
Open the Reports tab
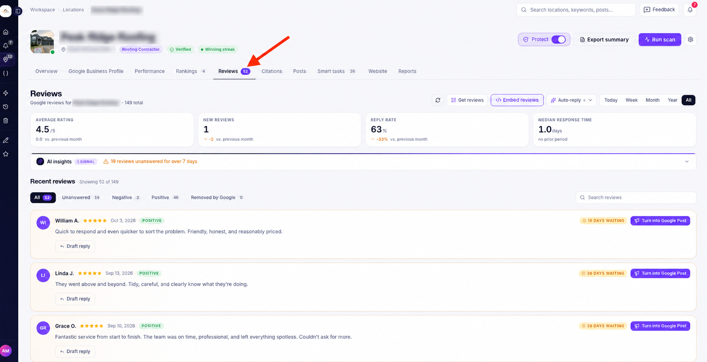407,71
